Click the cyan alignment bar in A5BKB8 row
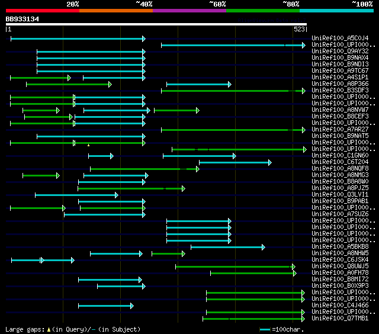Image resolution: width=379 pixels, height=334 pixels. click(228, 247)
